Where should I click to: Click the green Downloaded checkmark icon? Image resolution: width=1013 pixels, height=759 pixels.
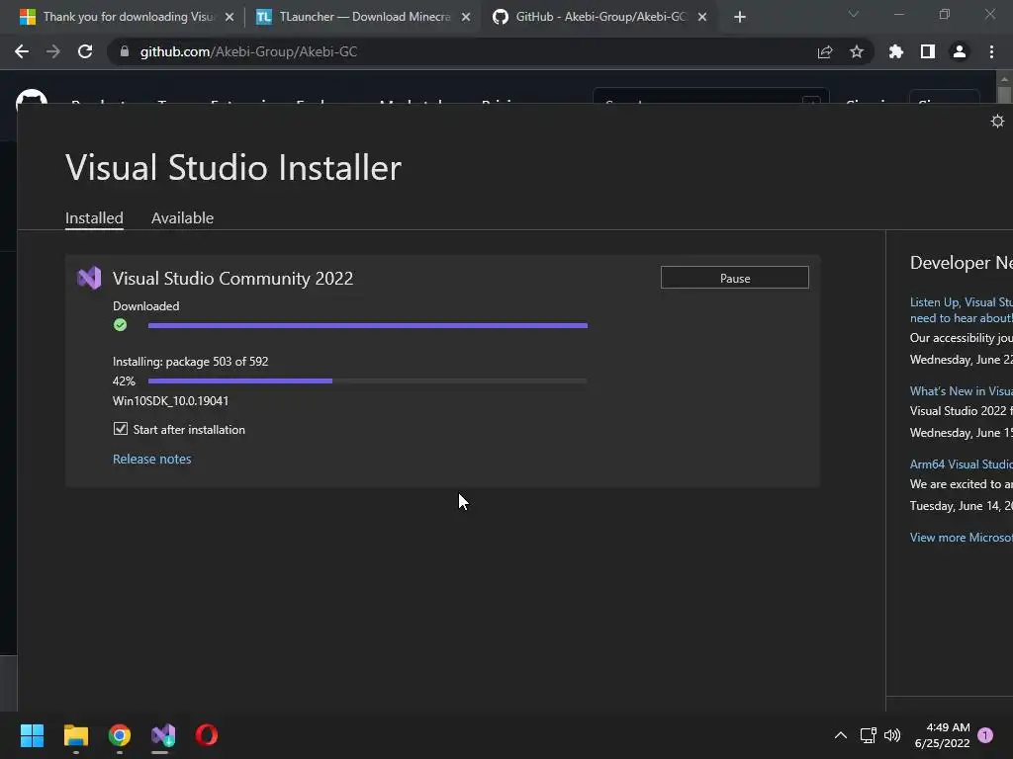coord(120,324)
